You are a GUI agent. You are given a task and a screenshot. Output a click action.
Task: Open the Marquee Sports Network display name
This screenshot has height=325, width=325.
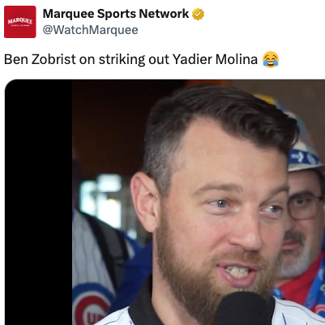116,14
